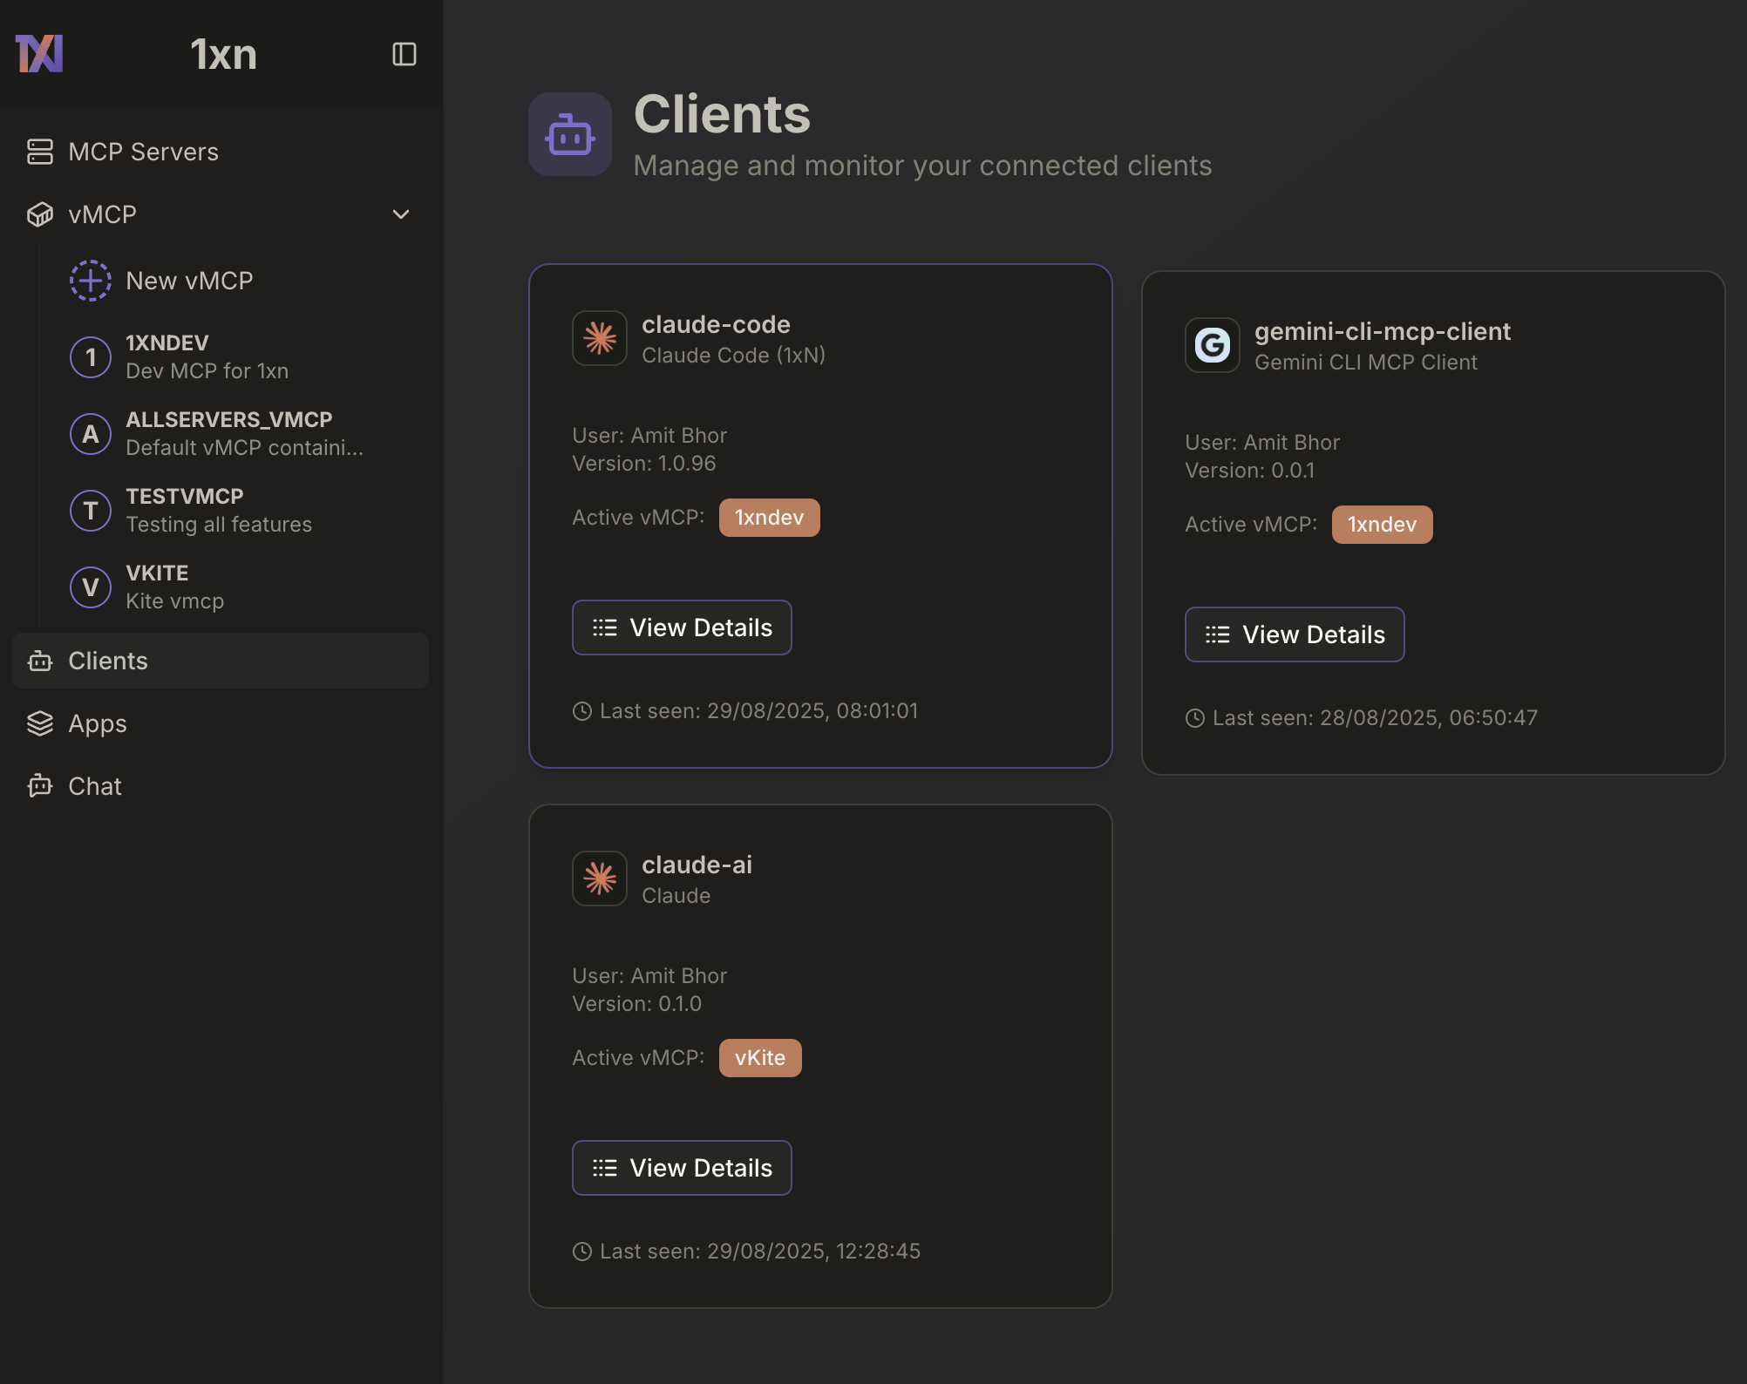Viewport: 1747px width, 1384px height.
Task: Click the Gemini icon on gemini-cli-mcp-client card
Action: (x=1212, y=345)
